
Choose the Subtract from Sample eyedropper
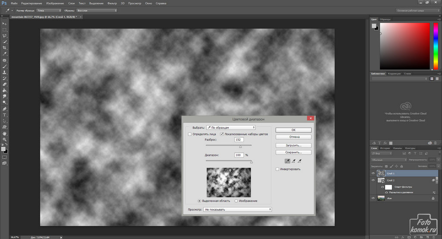(300, 161)
